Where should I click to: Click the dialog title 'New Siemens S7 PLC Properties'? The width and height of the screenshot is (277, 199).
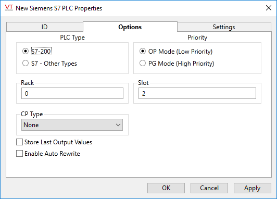click(x=59, y=8)
